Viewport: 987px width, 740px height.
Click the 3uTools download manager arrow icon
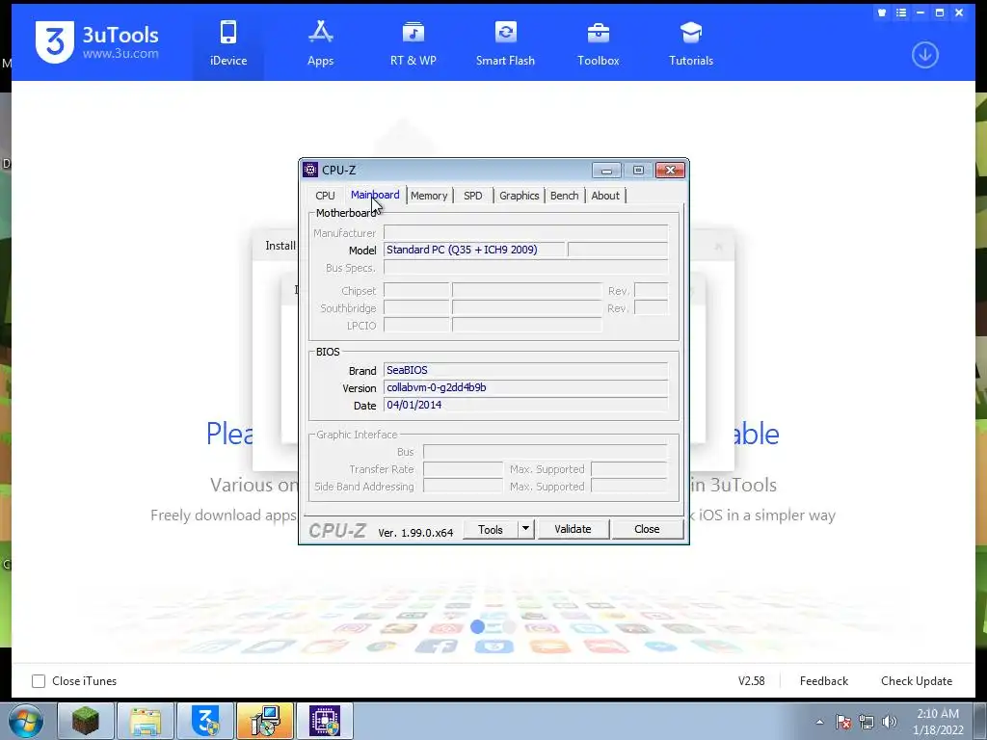924,55
